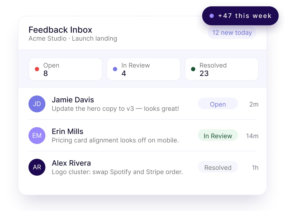
Task: Open Alex Rivera name
Action: (x=71, y=163)
